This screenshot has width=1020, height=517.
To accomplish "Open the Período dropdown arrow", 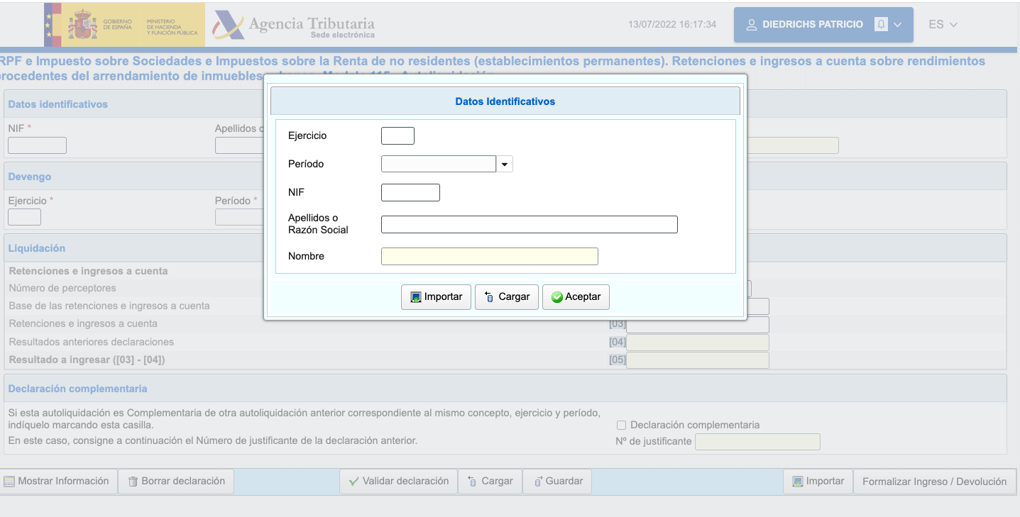I will pyautogui.click(x=504, y=165).
